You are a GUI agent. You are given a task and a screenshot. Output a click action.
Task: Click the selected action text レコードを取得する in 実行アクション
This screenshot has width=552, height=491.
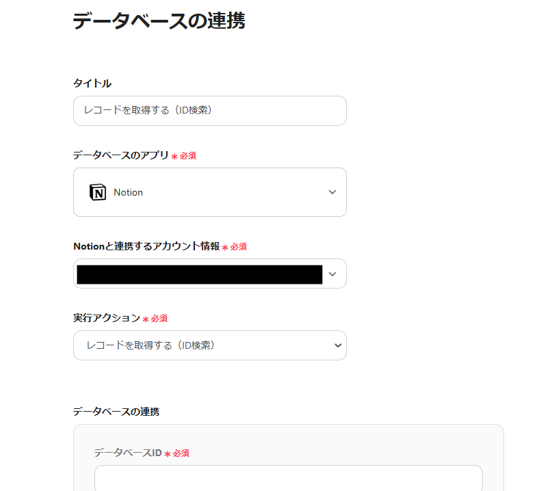[150, 345]
